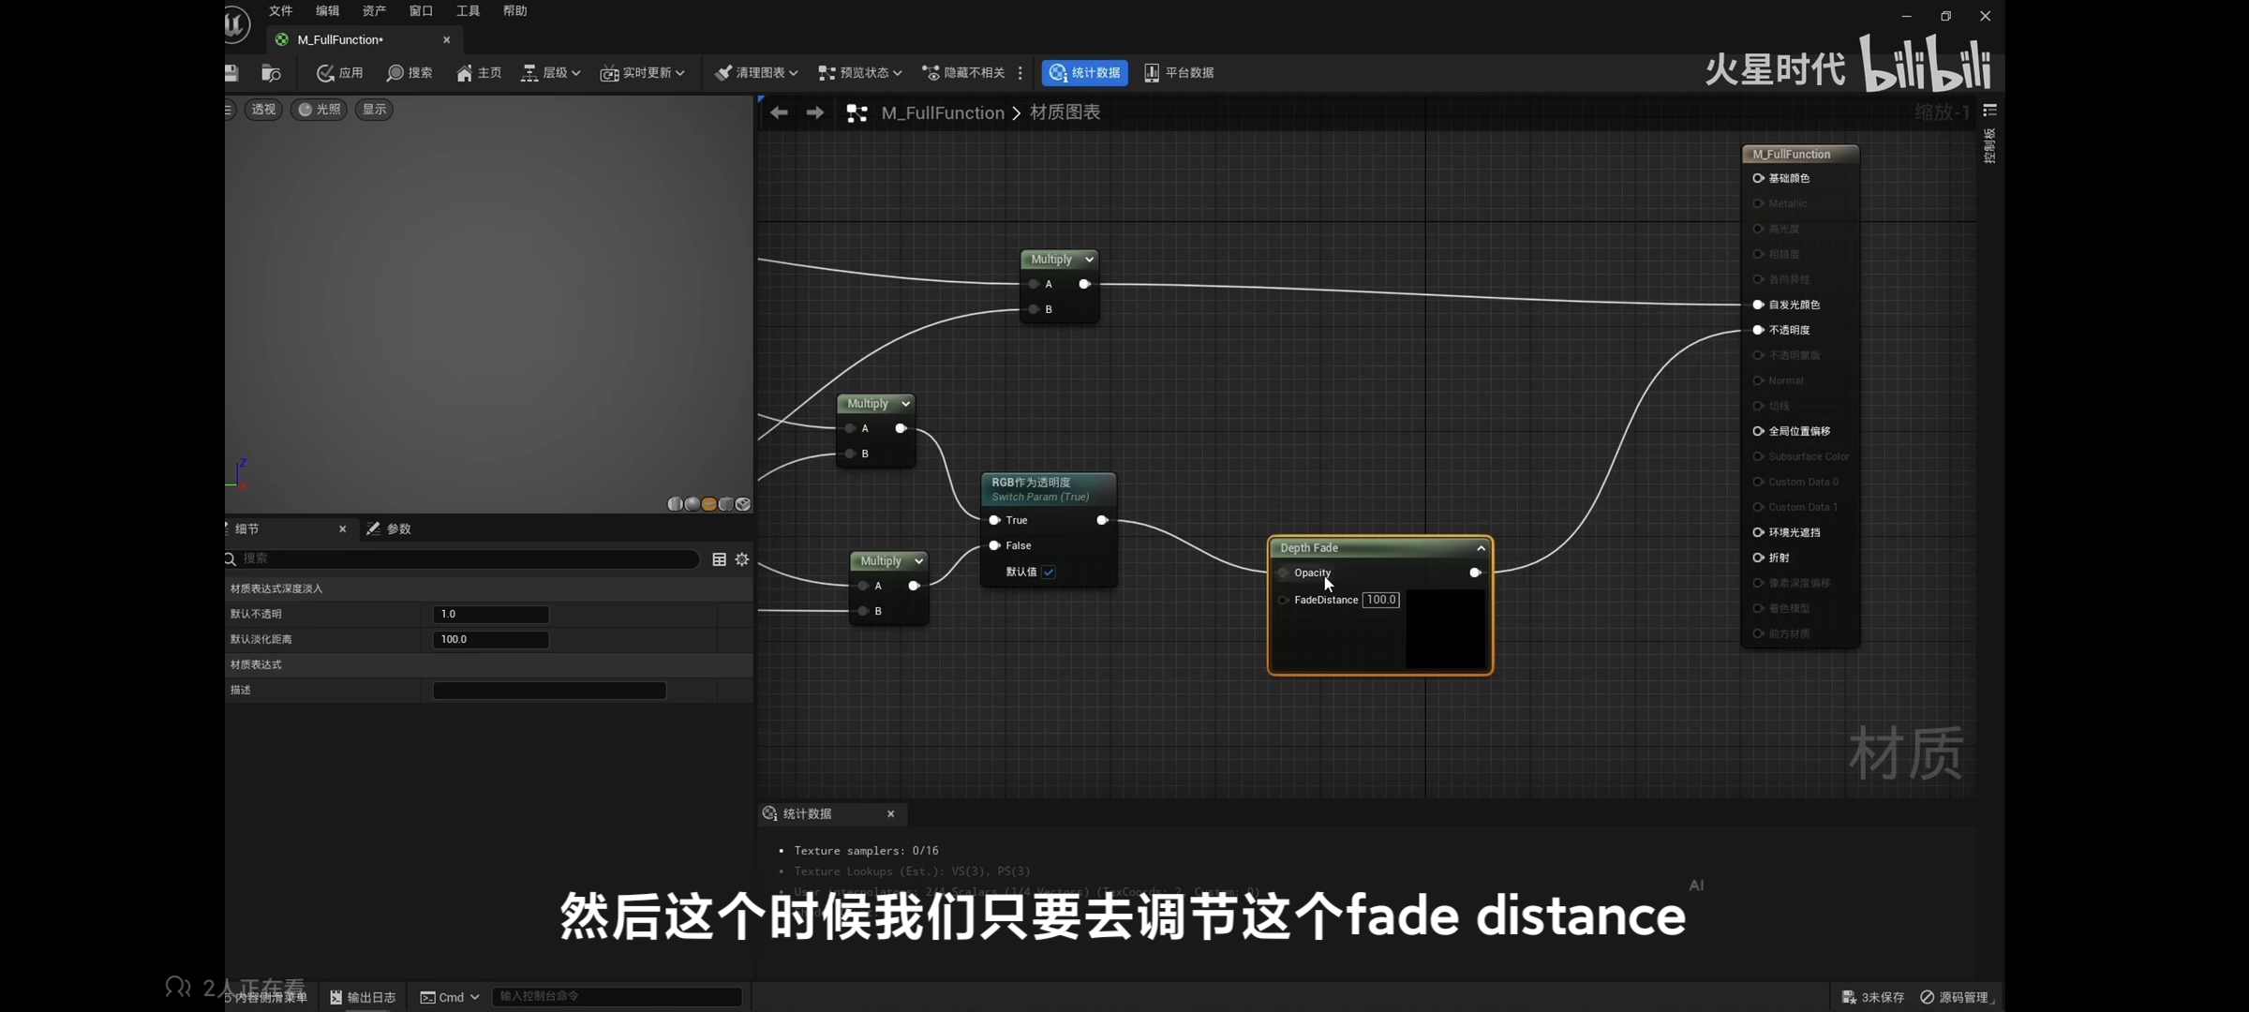2249x1012 pixels.
Task: Expand the 层级 hierarchy dropdown
Action: [x=551, y=73]
